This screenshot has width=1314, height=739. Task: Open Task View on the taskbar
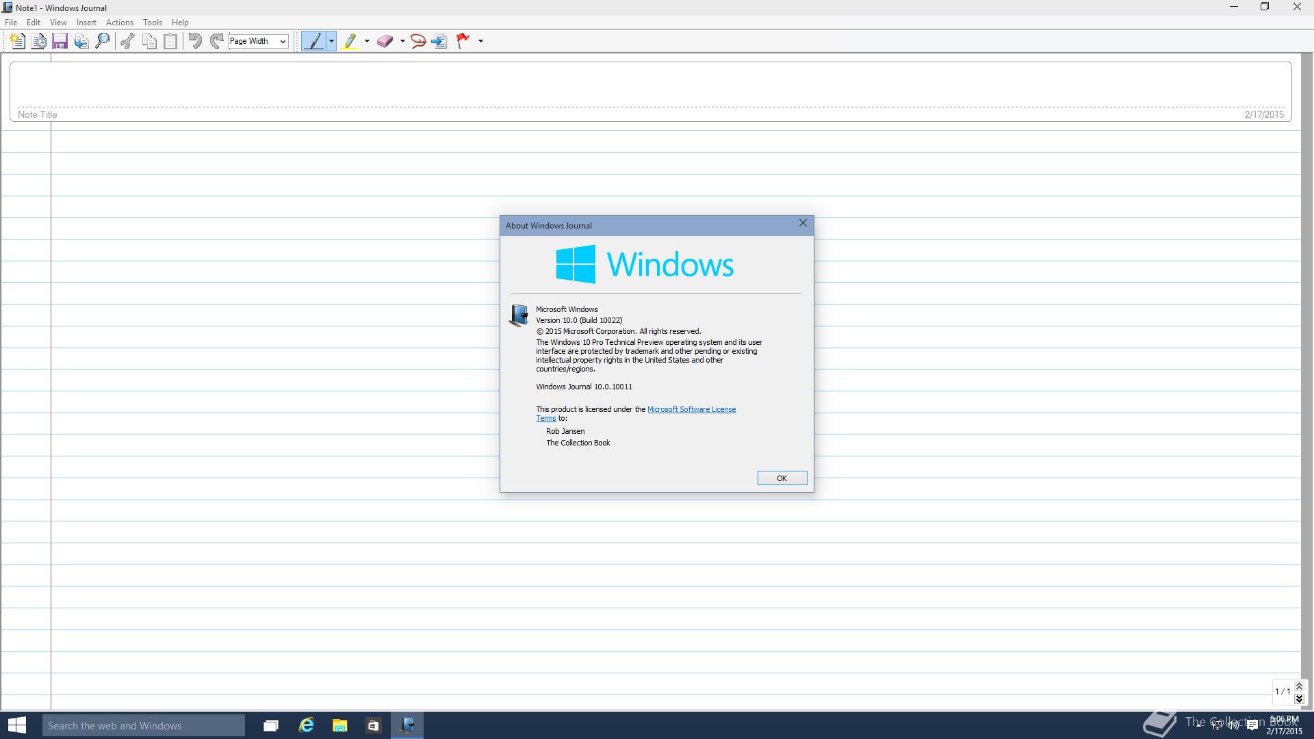[x=271, y=725]
